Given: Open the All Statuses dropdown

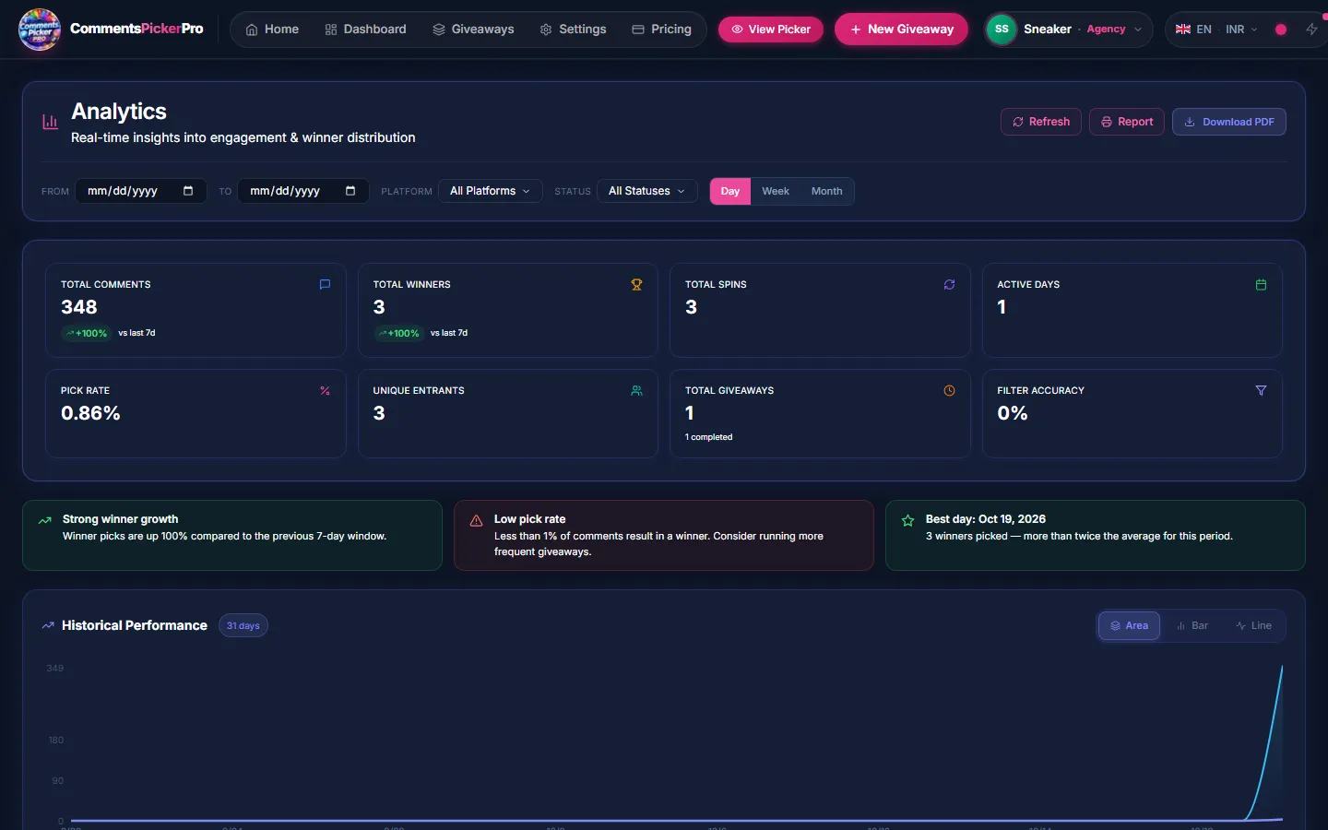Looking at the screenshot, I should tap(646, 191).
